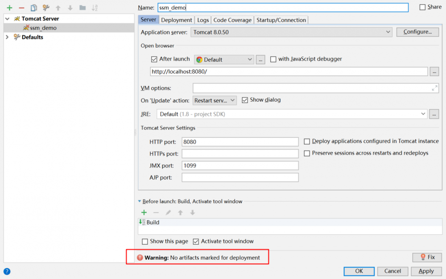Image resolution: width=446 pixels, height=279 pixels.
Task: Expand the Defaults tree node
Action: 8,37
